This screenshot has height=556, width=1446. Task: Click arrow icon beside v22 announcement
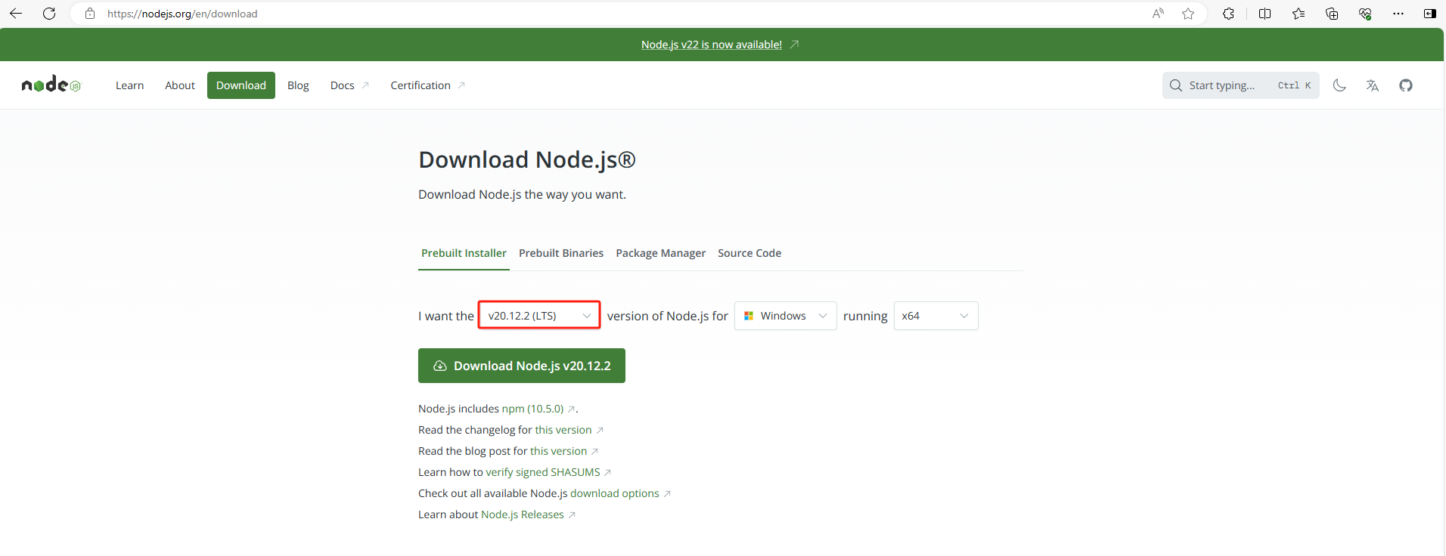pyautogui.click(x=794, y=45)
